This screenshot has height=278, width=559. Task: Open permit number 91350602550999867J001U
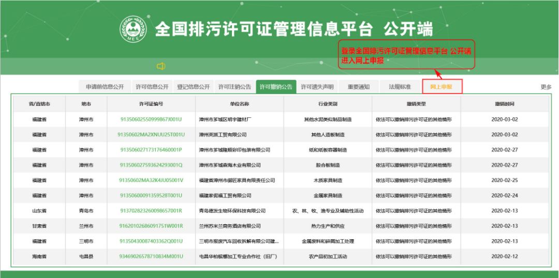[151, 119]
